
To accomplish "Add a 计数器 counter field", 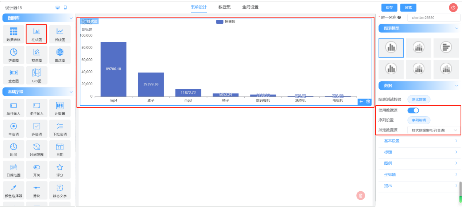I will pos(60,108).
